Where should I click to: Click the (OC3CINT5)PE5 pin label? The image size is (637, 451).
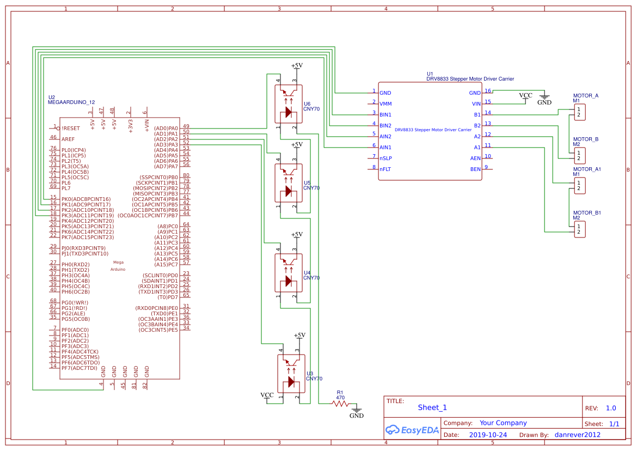pos(158,330)
